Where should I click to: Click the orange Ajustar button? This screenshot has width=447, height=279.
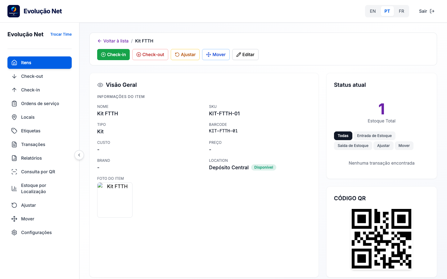185,55
